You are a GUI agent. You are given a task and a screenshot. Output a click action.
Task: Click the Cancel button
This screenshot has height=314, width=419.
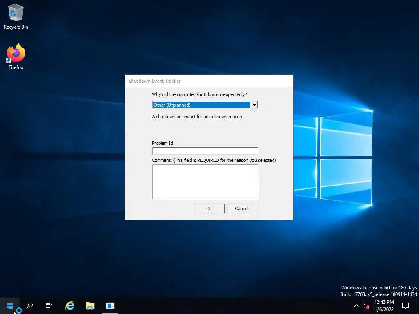pos(242,209)
